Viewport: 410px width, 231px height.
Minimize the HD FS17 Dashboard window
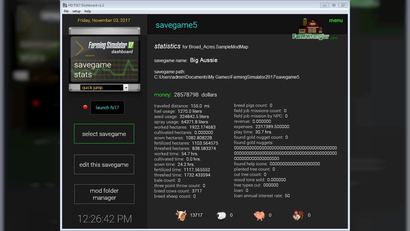324,5
